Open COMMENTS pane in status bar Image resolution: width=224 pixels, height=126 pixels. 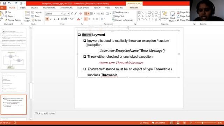click(x=159, y=123)
